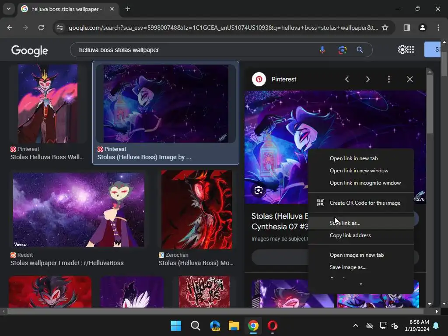Open Chrome profile icon

[x=423, y=28]
